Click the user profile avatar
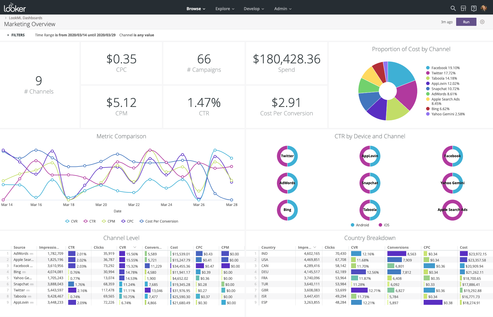The image size is (493, 317). click(484, 8)
